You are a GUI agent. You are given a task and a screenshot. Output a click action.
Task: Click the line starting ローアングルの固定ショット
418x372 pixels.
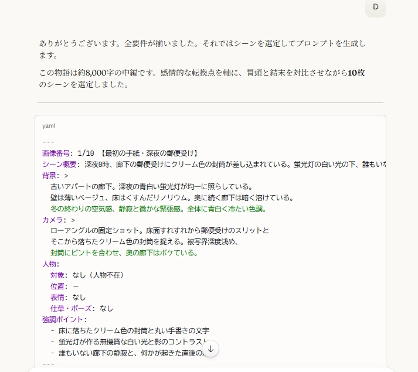159,230
